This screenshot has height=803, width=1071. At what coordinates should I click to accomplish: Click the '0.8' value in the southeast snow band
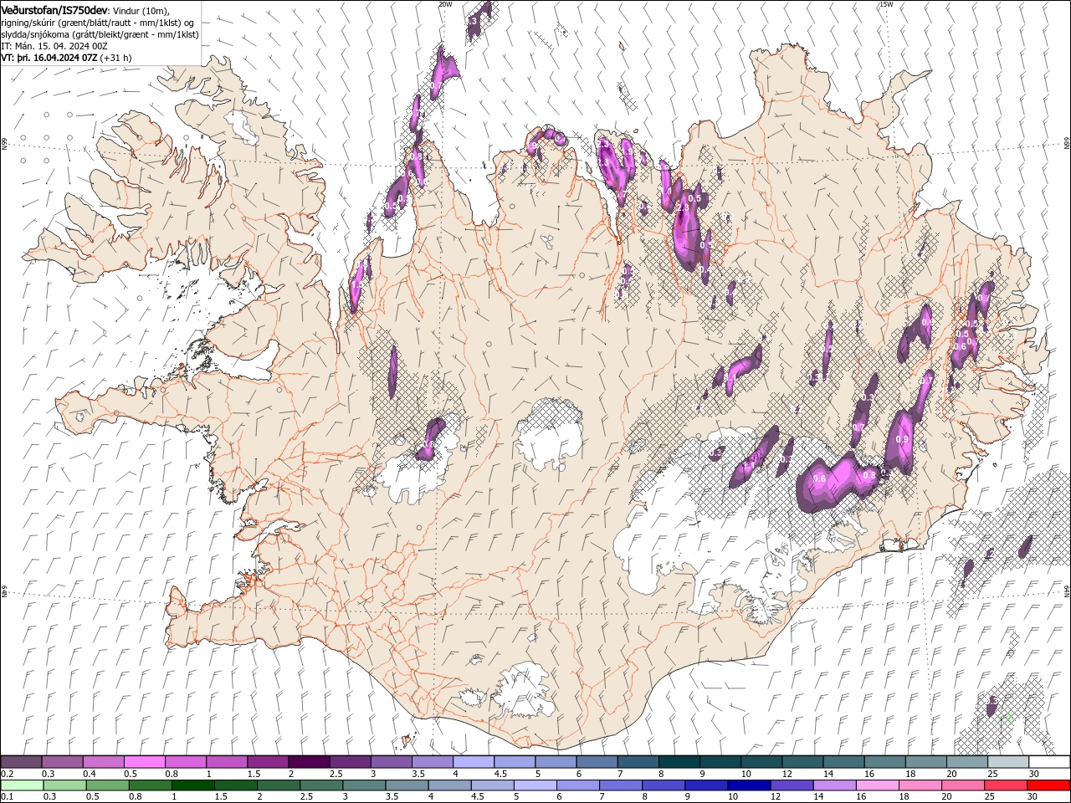pos(869,475)
